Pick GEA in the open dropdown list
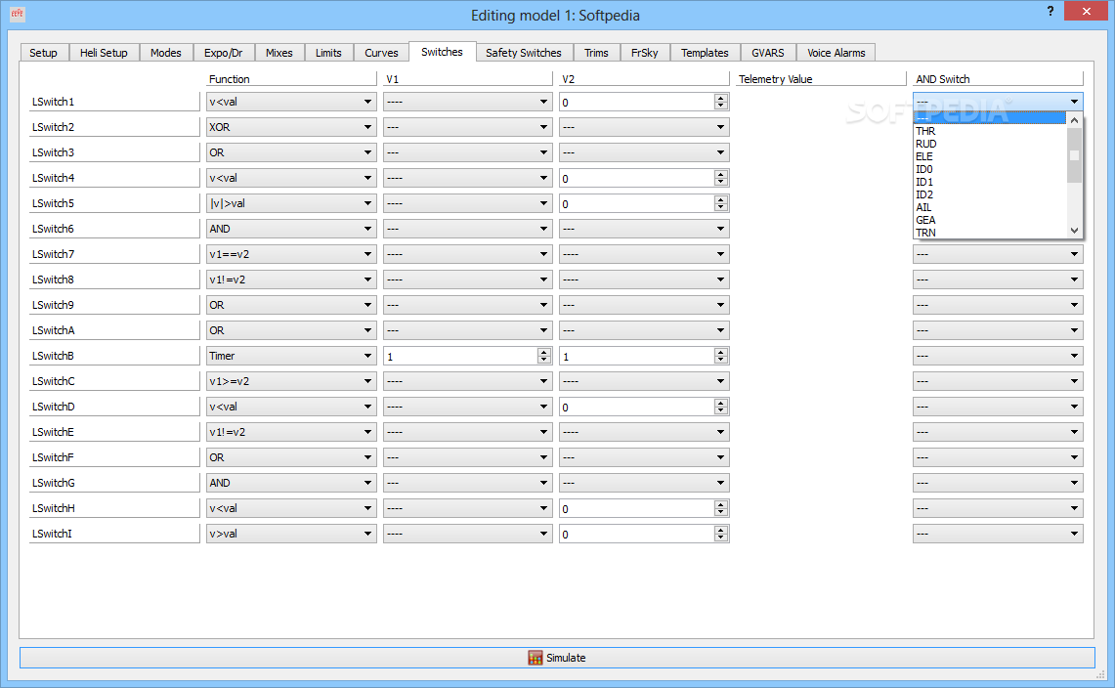This screenshot has height=688, width=1115. 990,220
